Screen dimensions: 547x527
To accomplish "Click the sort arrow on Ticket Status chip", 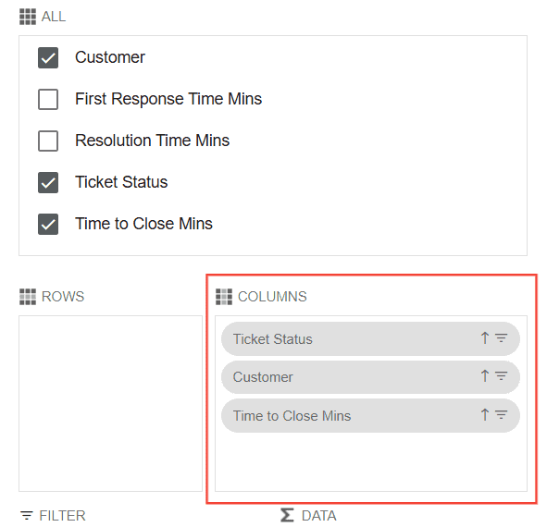I will [x=485, y=338].
